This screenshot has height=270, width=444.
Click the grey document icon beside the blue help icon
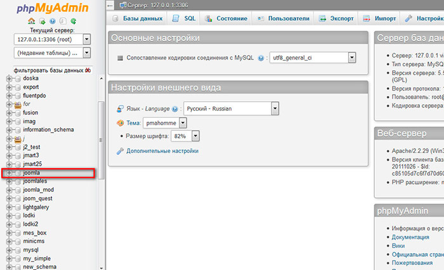63,21
